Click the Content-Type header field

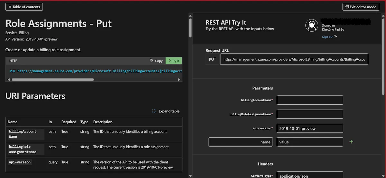[x=310, y=175]
